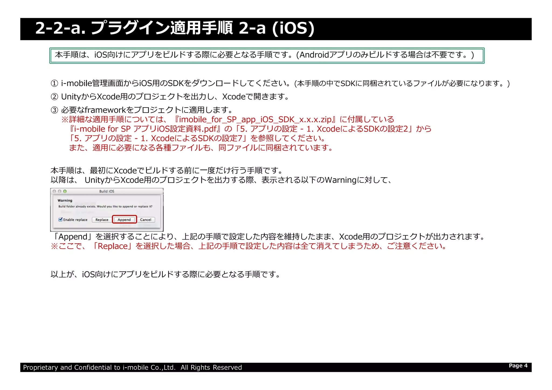Click the Replace button in the Warning dialog
This screenshot has width=552, height=390.
point(102,220)
